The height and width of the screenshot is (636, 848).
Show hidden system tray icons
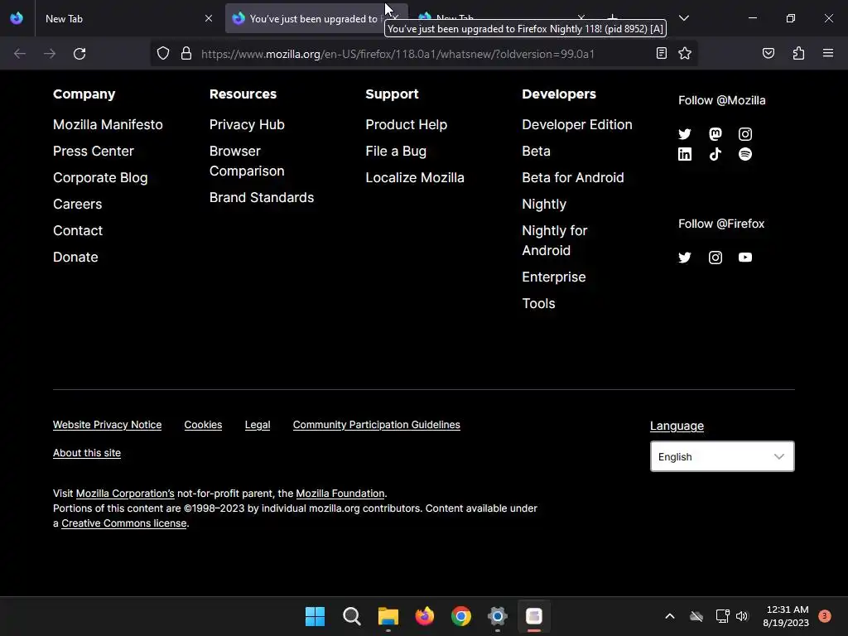tap(669, 616)
